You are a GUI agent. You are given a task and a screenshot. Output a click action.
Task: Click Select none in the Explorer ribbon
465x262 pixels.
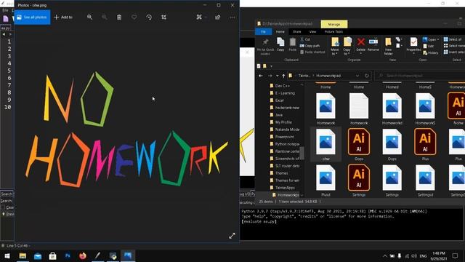[x=453, y=46]
